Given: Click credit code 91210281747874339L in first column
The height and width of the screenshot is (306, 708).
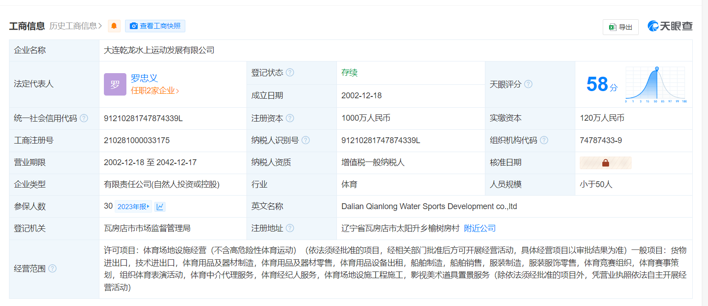Looking at the screenshot, I should click(x=143, y=118).
